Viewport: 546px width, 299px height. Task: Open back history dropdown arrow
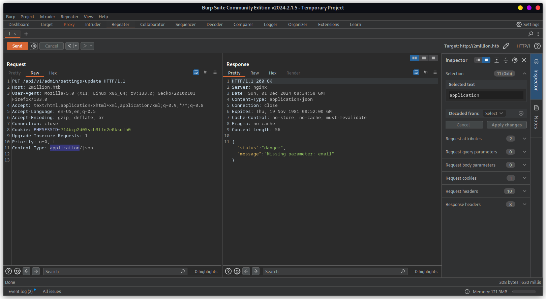pyautogui.click(x=76, y=46)
